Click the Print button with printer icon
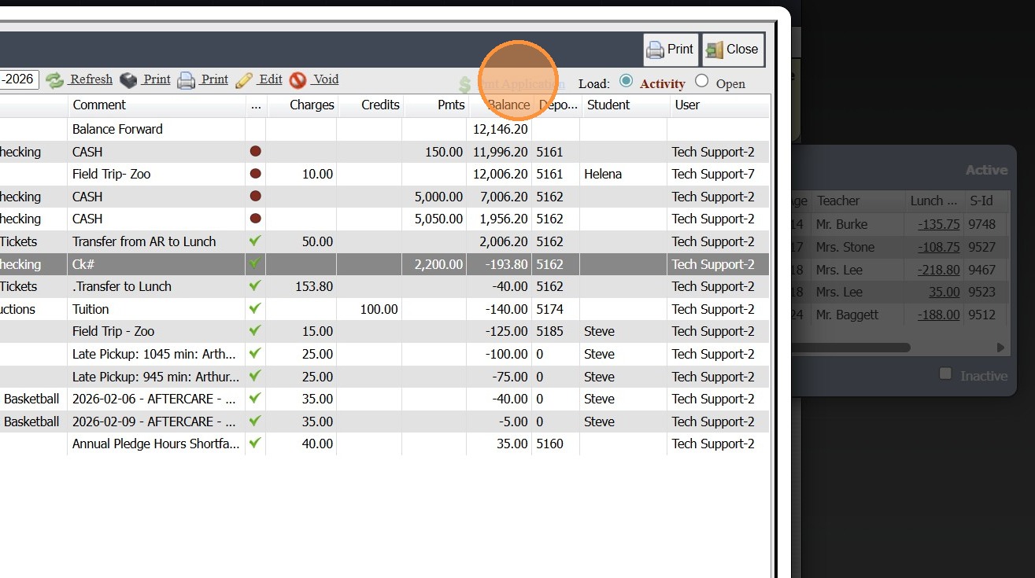Viewport: 1035px width, 578px height. 671,50
